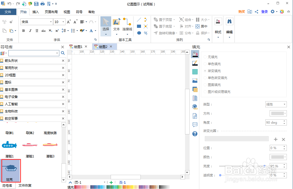The image size is (293, 189).
Task: Click the Center (居中) arrange icon
Action: coord(201,26)
